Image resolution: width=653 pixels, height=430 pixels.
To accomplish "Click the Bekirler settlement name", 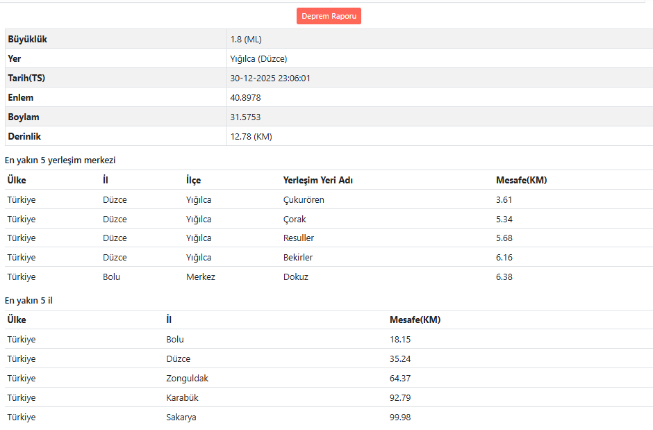I will (x=298, y=258).
